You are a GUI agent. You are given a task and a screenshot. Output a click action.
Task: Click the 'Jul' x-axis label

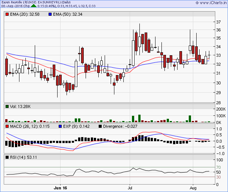click(130, 188)
